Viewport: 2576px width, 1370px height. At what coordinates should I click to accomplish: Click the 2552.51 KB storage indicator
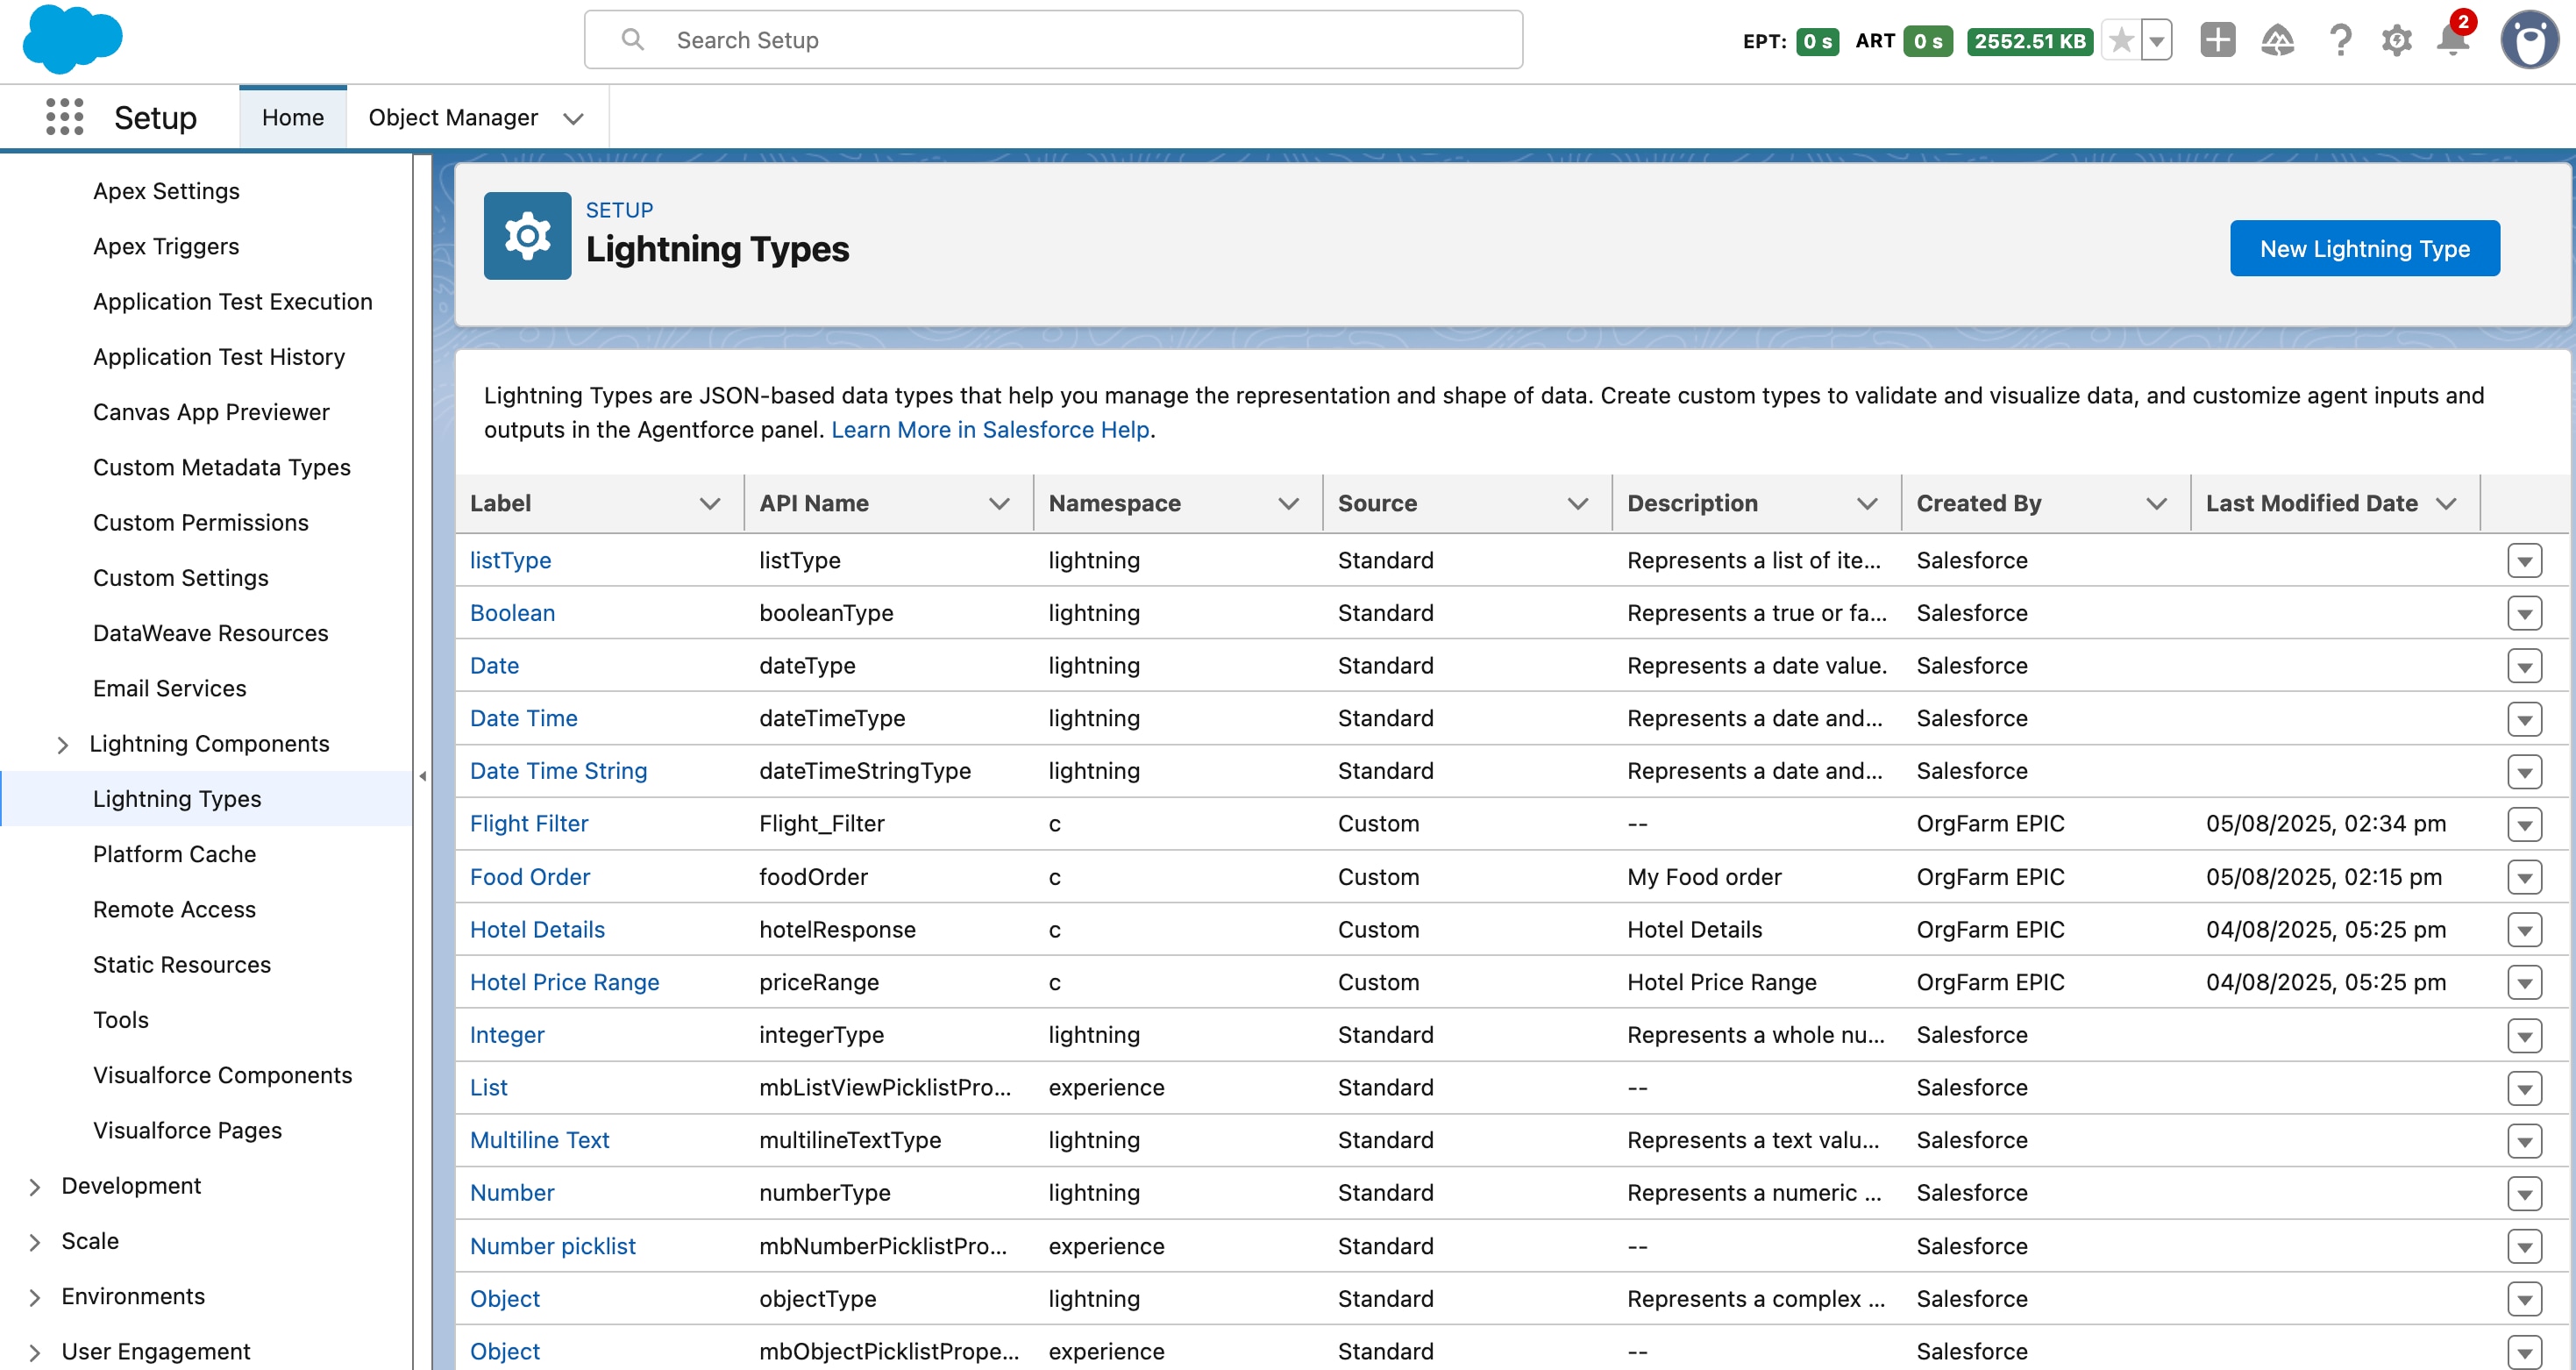pos(2029,41)
